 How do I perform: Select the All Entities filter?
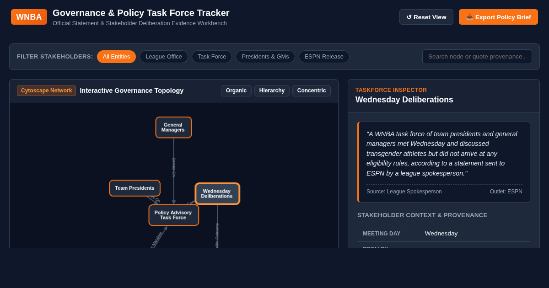pyautogui.click(x=116, y=57)
